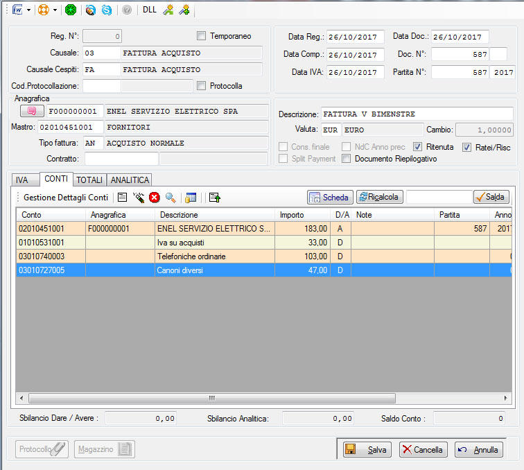Click the orange lifebuoy help icon
524x470 pixels.
pyautogui.click(x=43, y=10)
